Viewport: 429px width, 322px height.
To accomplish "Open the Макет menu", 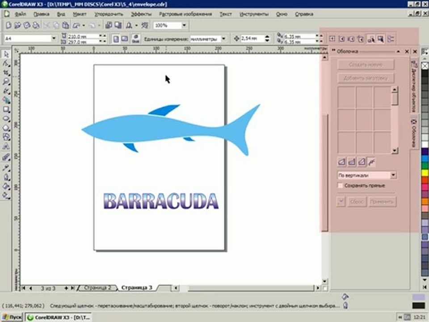I will click(80, 14).
